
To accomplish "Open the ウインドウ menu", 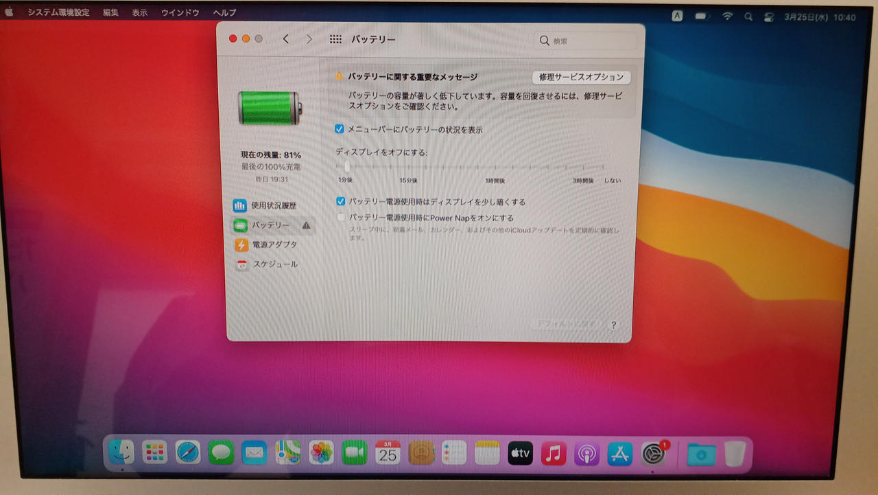I will pos(180,13).
